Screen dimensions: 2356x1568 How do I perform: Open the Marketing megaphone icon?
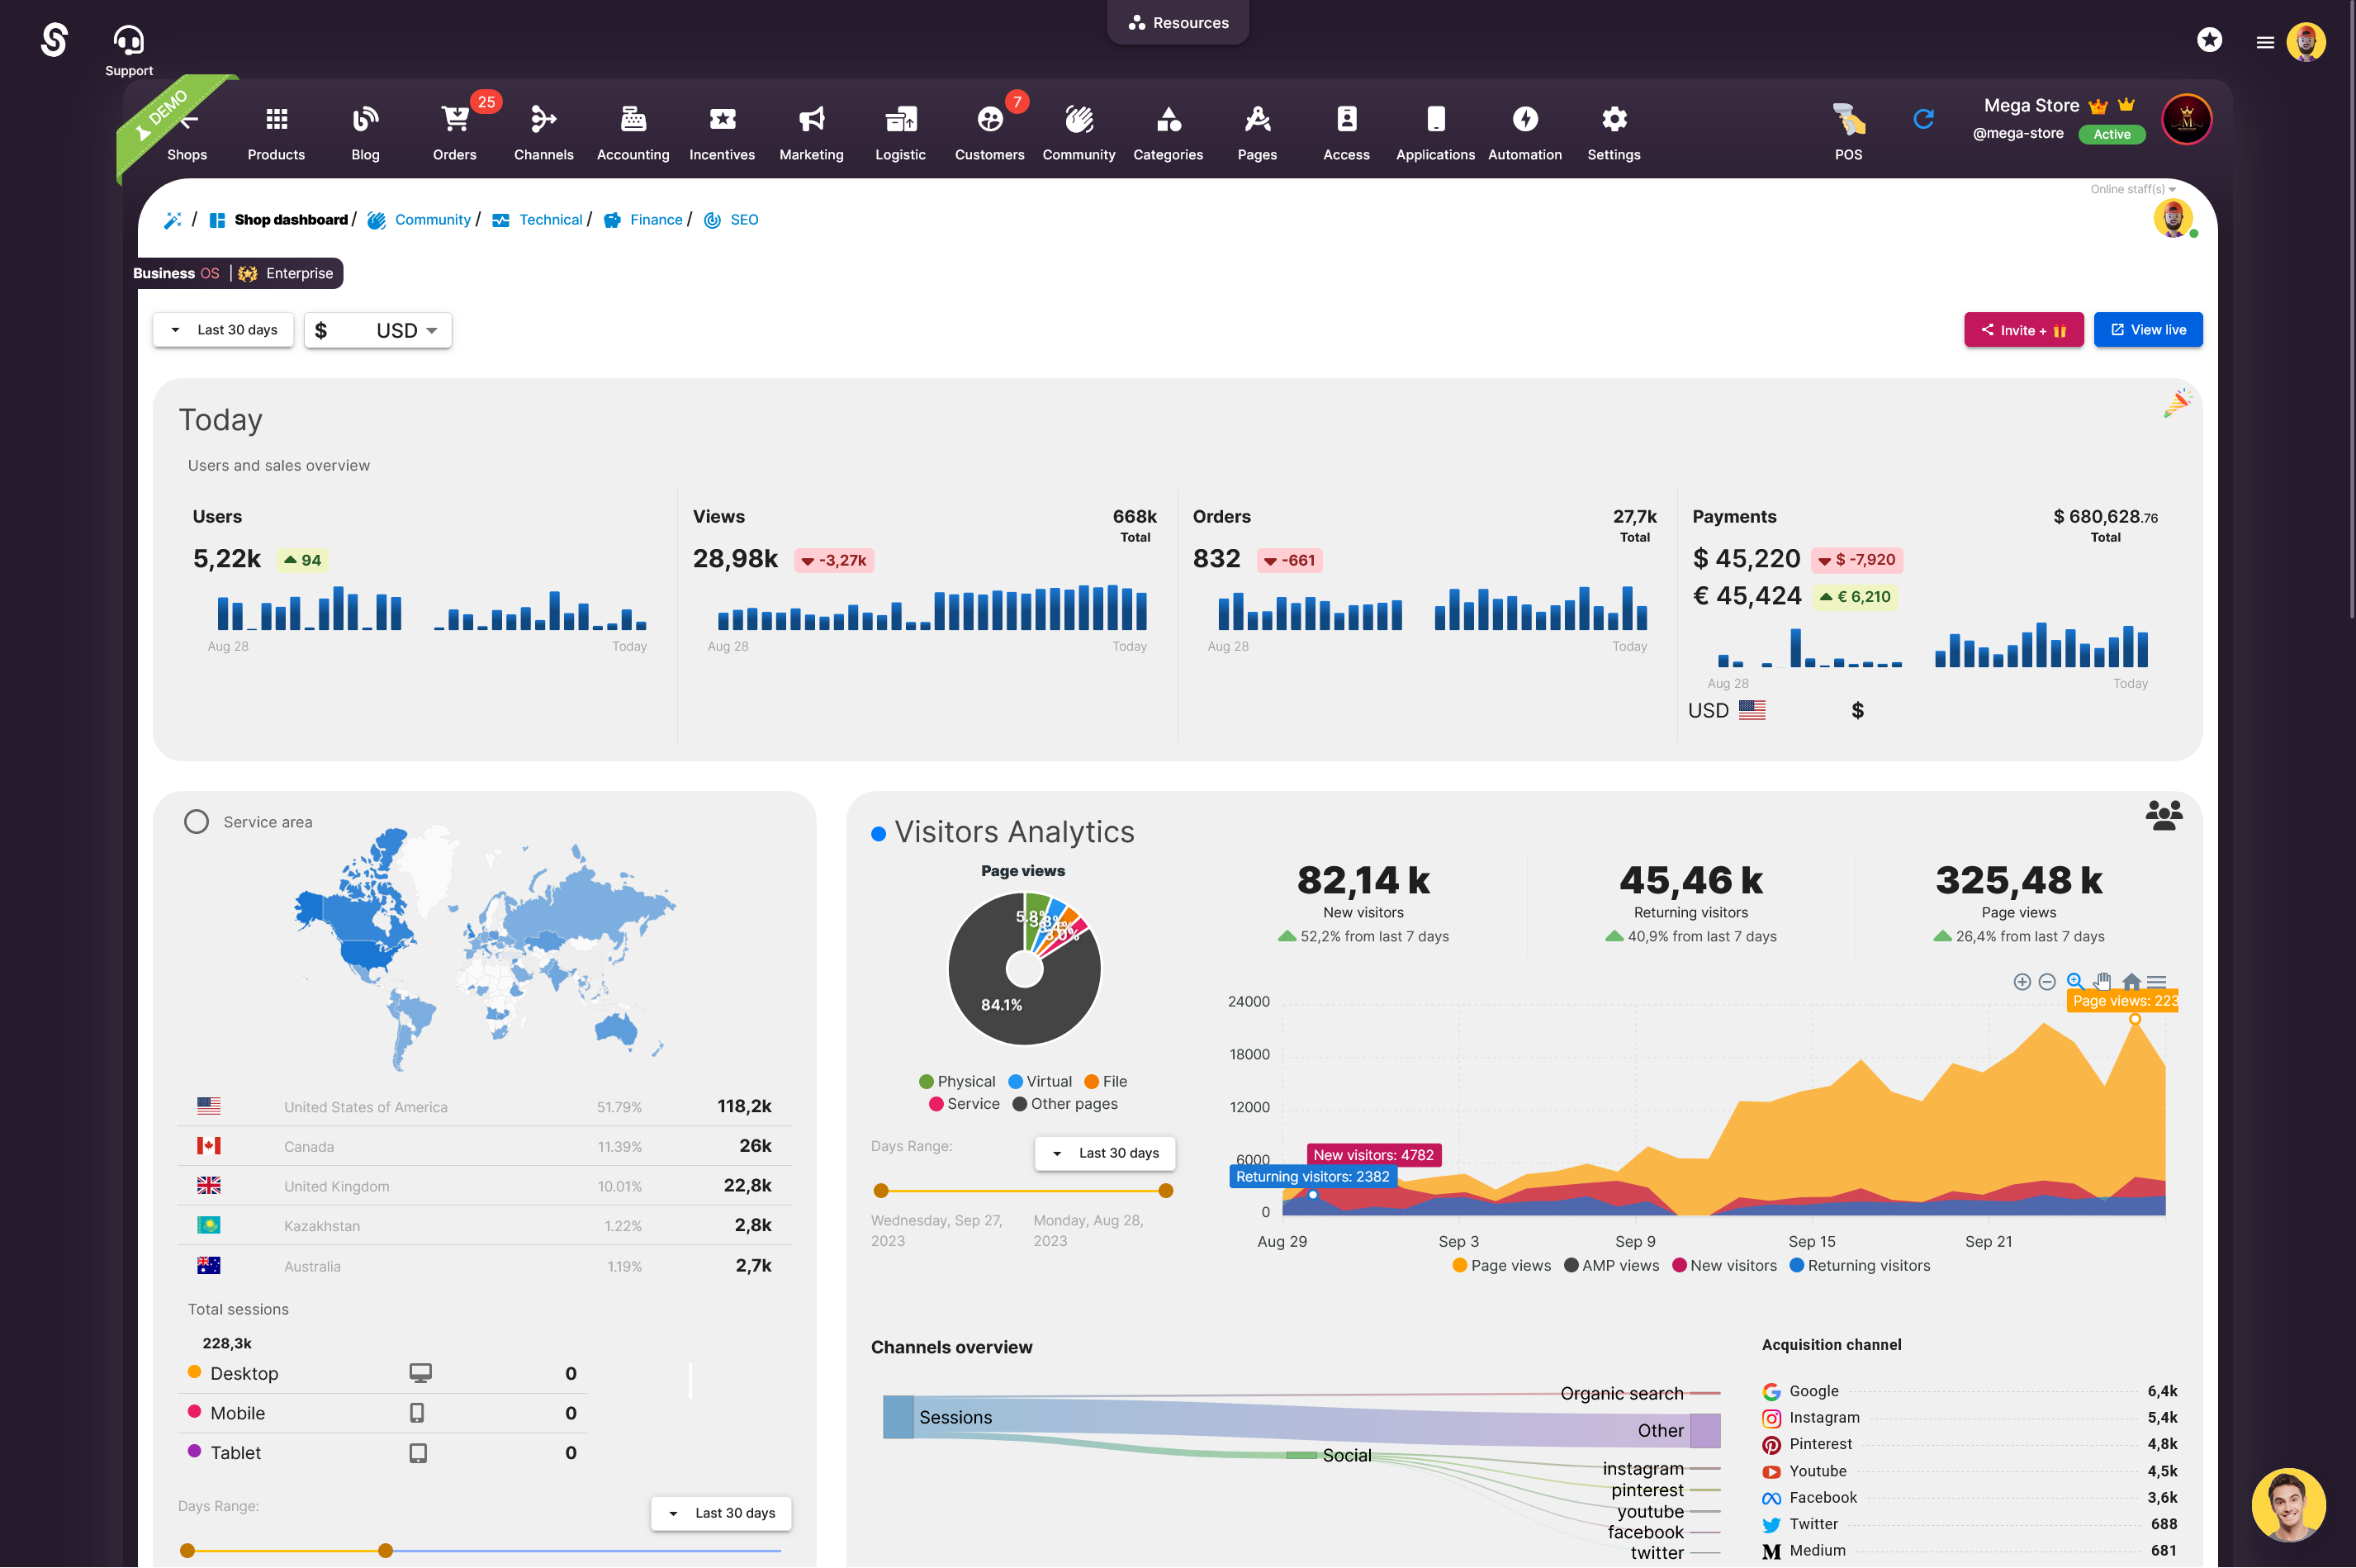811,119
